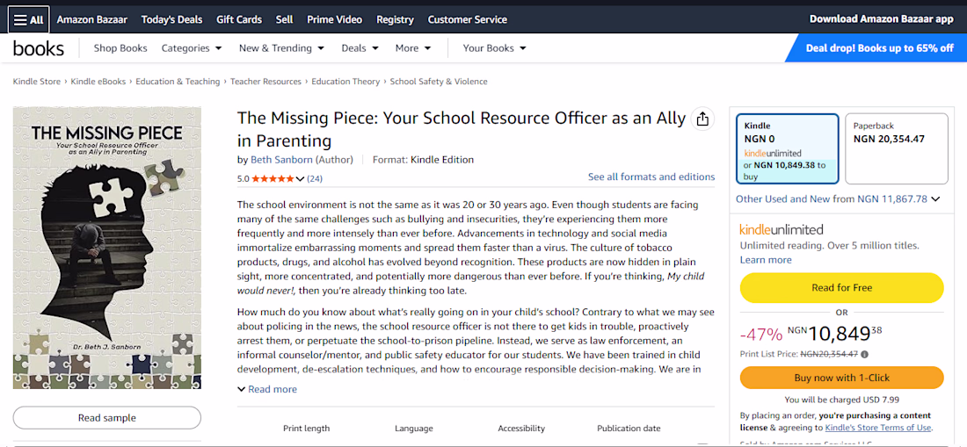Image resolution: width=967 pixels, height=447 pixels.
Task: Open the rating breakdown chevron
Action: pyautogui.click(x=301, y=179)
